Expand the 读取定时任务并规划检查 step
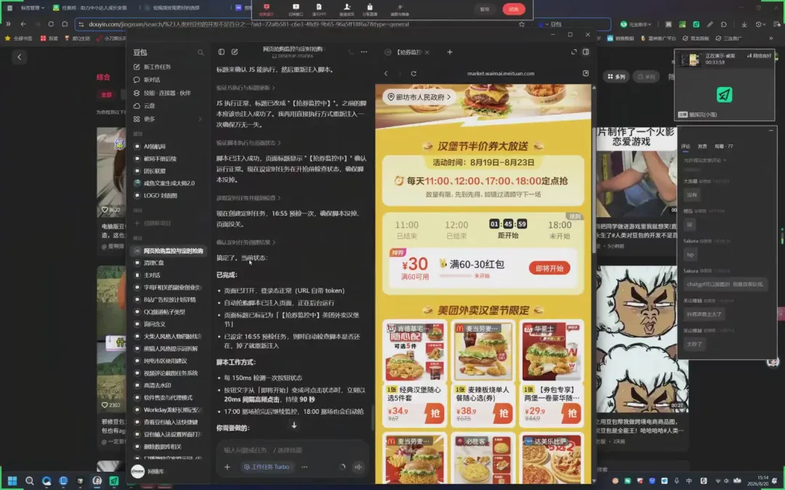Image resolution: width=785 pixels, height=490 pixels. click(249, 197)
